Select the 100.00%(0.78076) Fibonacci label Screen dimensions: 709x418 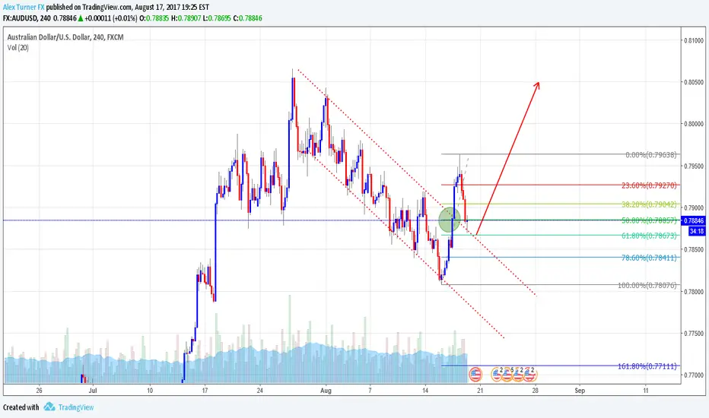coord(647,285)
